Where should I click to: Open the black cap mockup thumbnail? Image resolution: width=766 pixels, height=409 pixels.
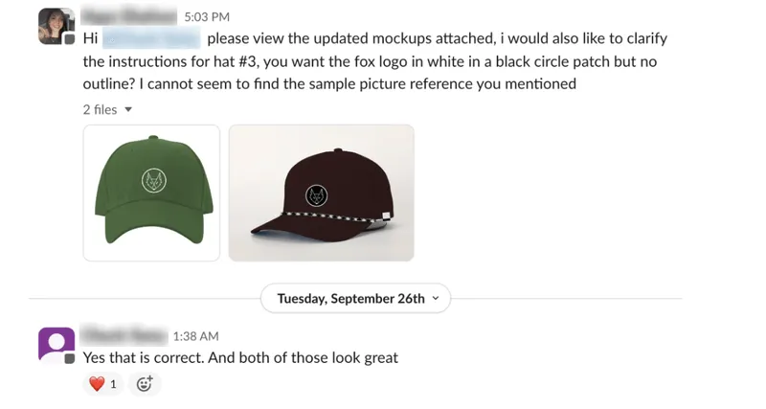[322, 193]
